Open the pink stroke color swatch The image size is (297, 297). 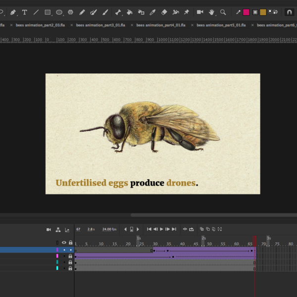pos(246,12)
